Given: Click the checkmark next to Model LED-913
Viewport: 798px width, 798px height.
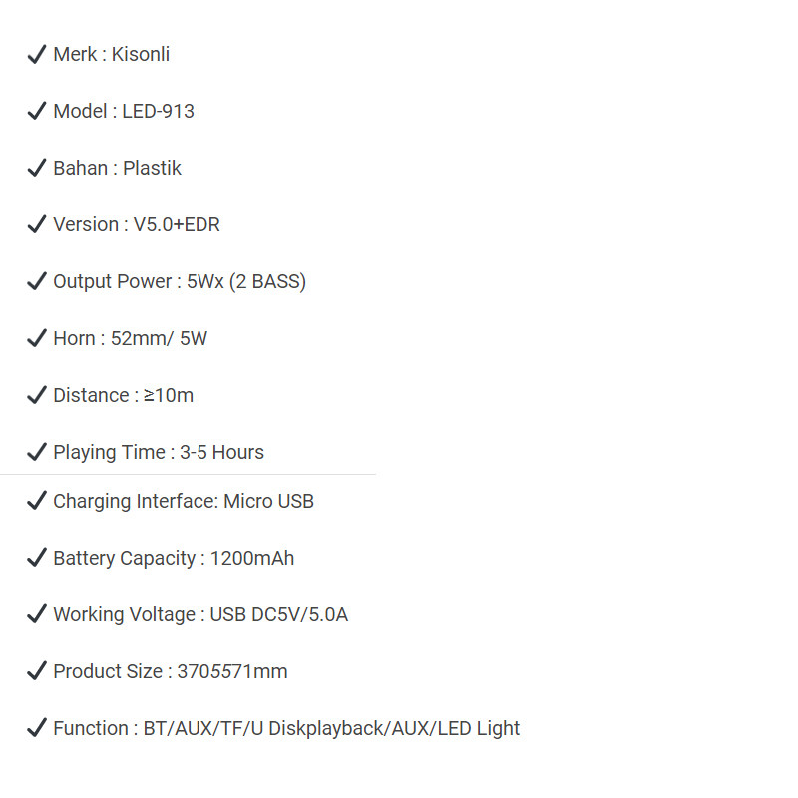Looking at the screenshot, I should coord(37,111).
